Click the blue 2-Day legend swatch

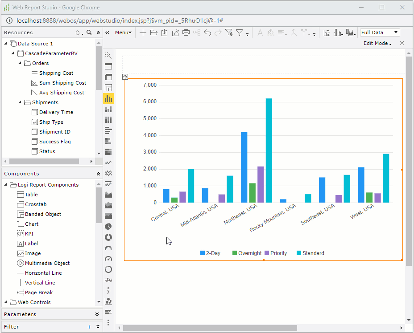pos(203,253)
